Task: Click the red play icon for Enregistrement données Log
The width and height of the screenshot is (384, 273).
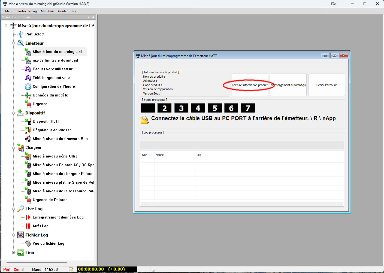Action: tap(28, 217)
